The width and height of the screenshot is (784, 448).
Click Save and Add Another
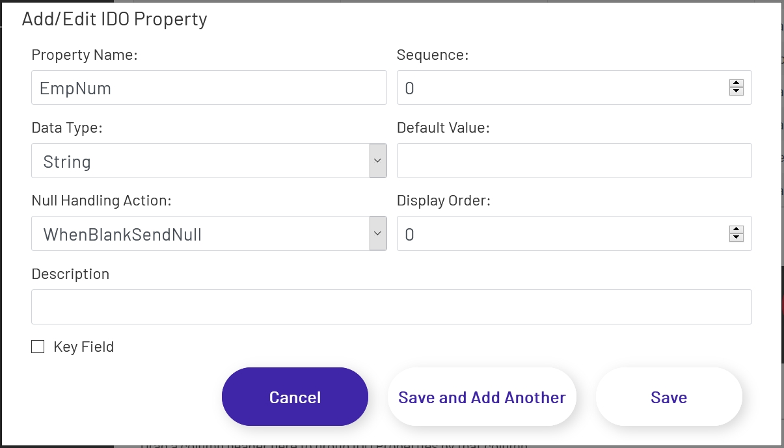tap(481, 397)
